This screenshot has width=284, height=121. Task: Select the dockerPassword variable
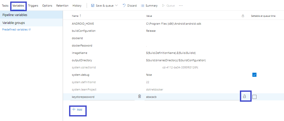pos(82,46)
